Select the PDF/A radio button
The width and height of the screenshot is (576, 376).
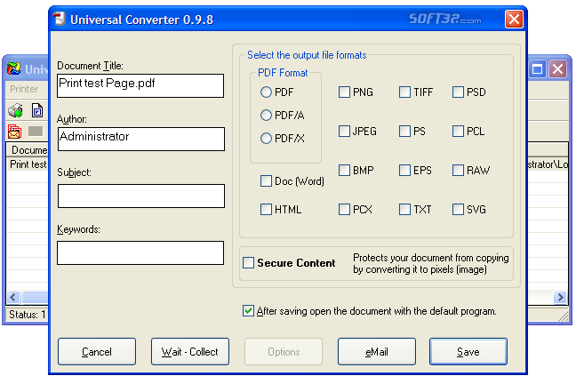[266, 115]
